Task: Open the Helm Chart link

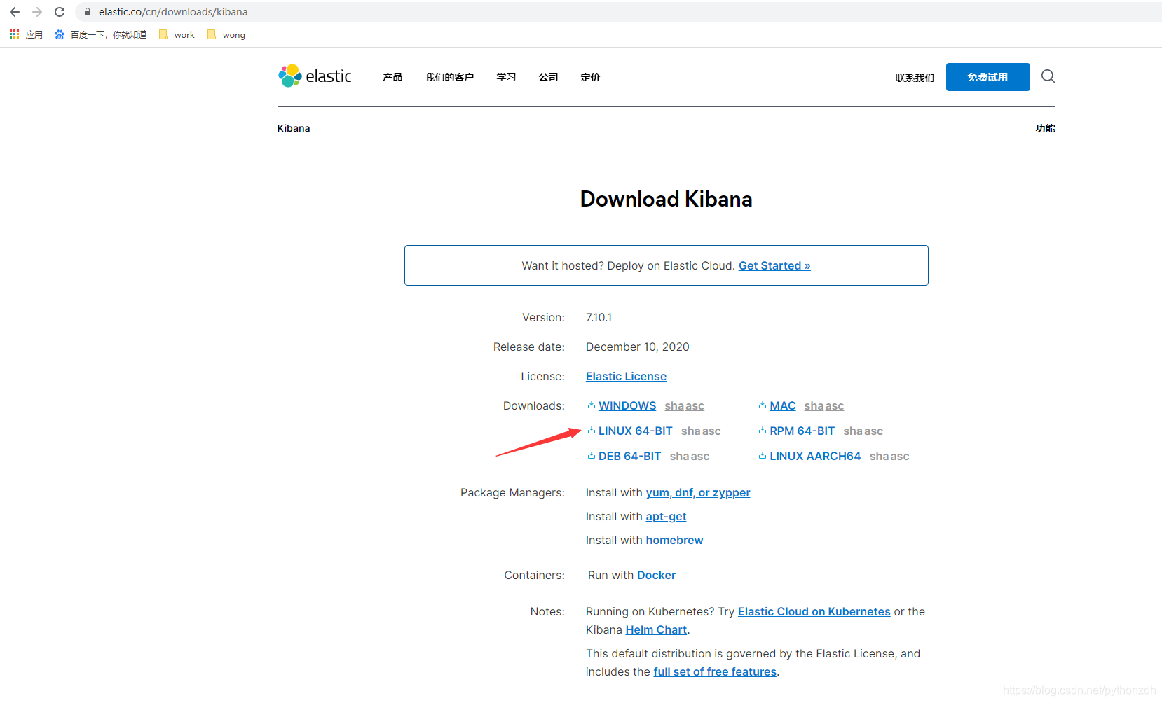Action: [656, 629]
